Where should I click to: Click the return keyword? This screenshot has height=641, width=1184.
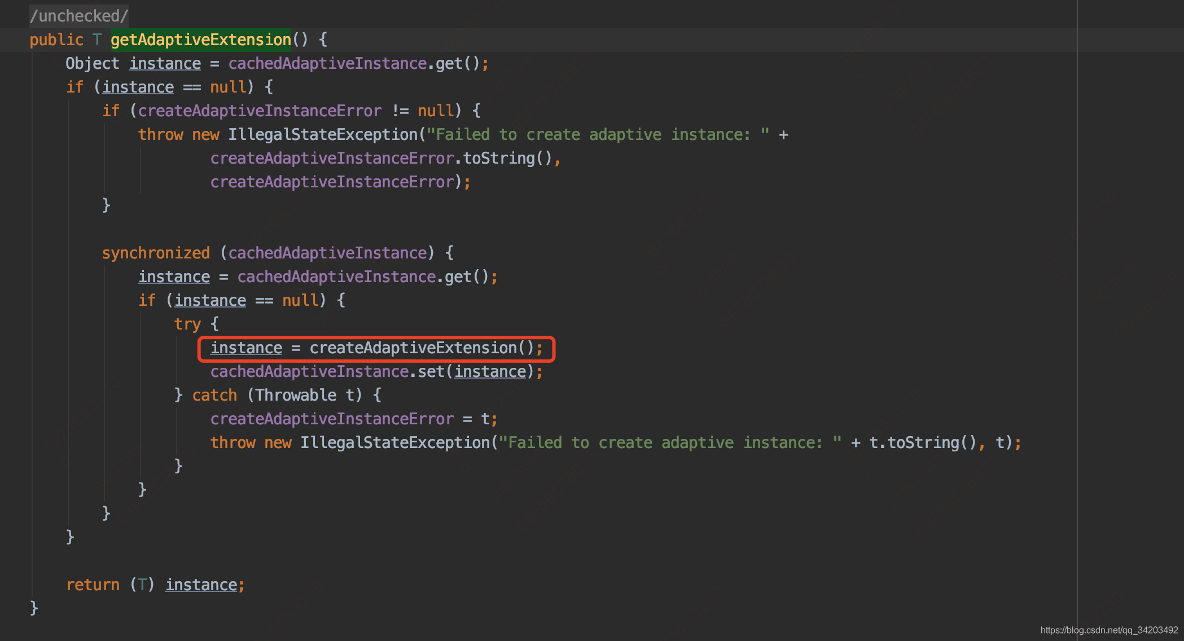(x=93, y=585)
